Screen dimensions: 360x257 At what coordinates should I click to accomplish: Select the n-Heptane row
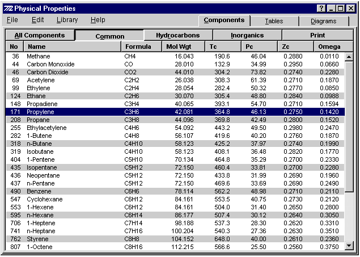click(x=175, y=231)
